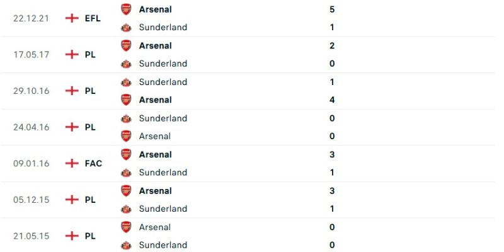Click PL label in 05.12.15 row
This screenshot has height=252, width=504.
point(90,200)
